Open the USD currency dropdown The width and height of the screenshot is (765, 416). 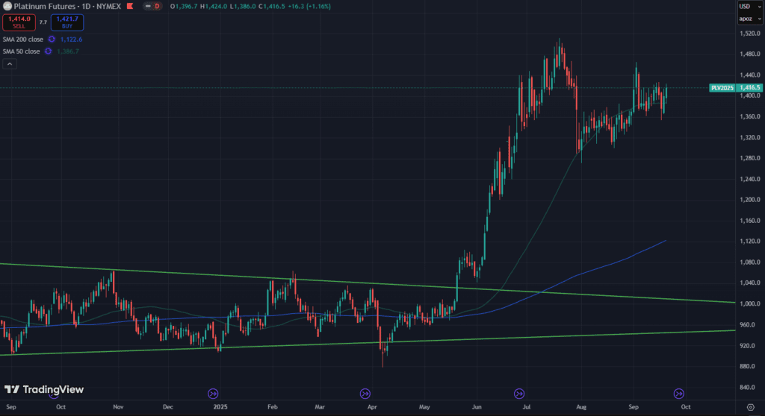[745, 5]
